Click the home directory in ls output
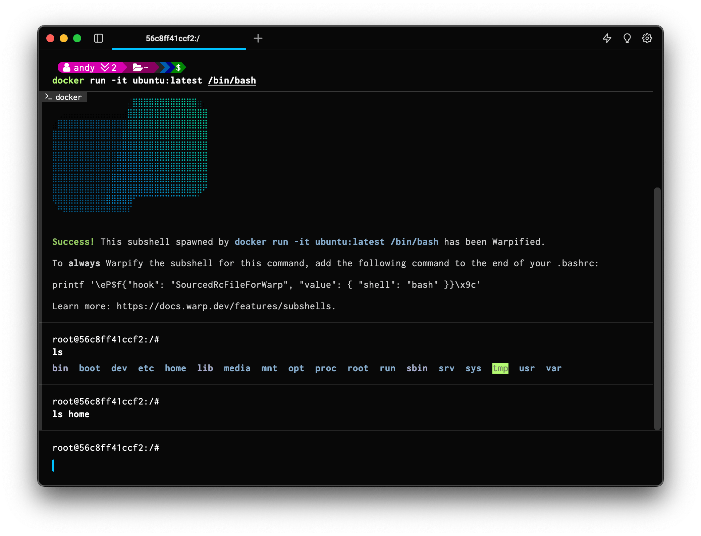This screenshot has height=536, width=701. (x=175, y=368)
